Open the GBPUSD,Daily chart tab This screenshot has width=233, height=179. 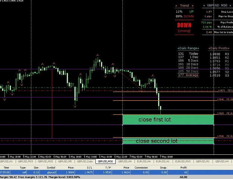[85, 161]
